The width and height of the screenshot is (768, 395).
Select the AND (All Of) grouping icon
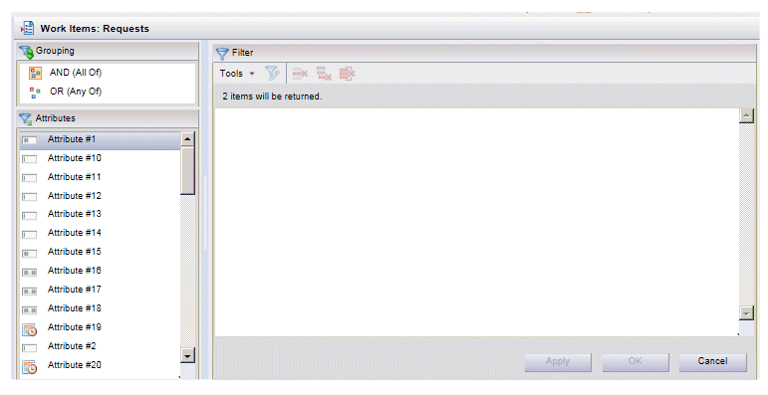point(35,73)
